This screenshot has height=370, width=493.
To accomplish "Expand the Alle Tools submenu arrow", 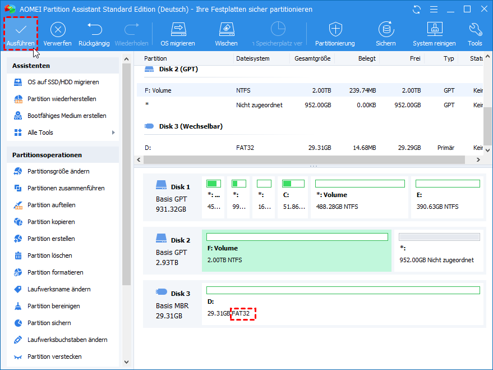I will [x=114, y=133].
